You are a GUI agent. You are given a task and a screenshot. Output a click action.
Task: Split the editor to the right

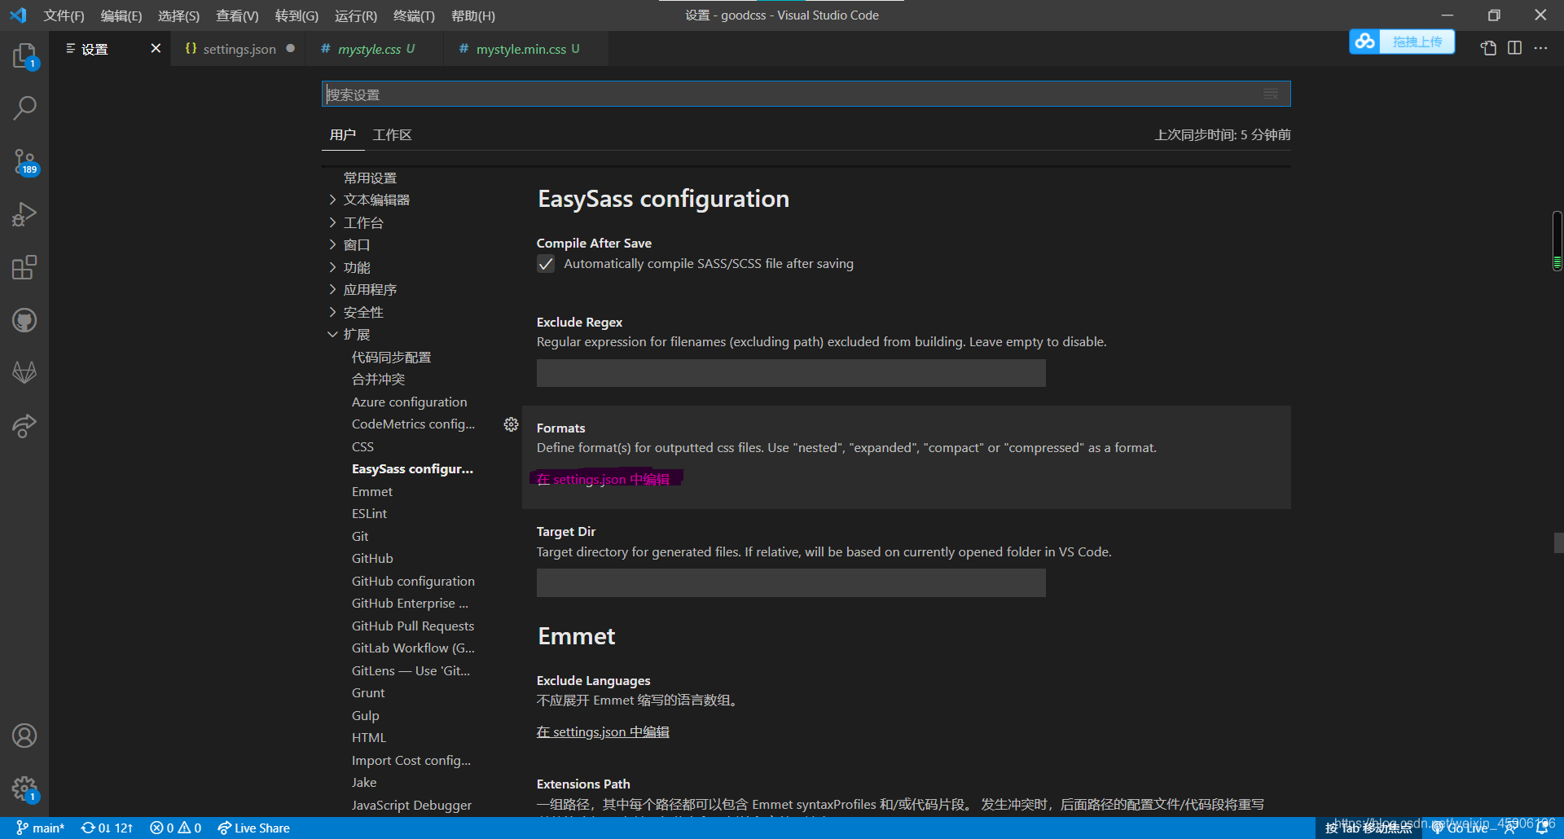point(1514,48)
